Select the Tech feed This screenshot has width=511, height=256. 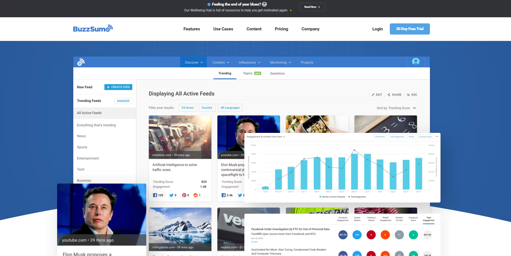pyautogui.click(x=81, y=169)
